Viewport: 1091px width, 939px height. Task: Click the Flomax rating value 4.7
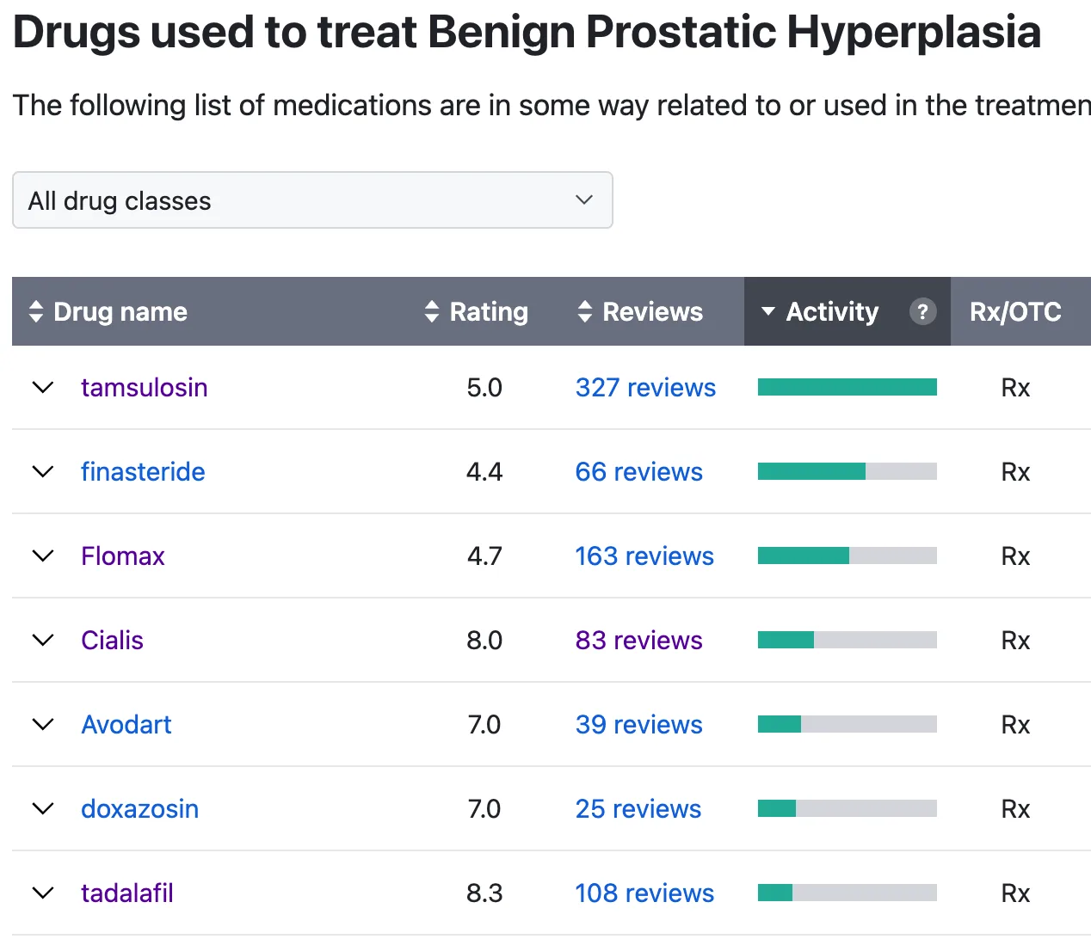(x=484, y=556)
